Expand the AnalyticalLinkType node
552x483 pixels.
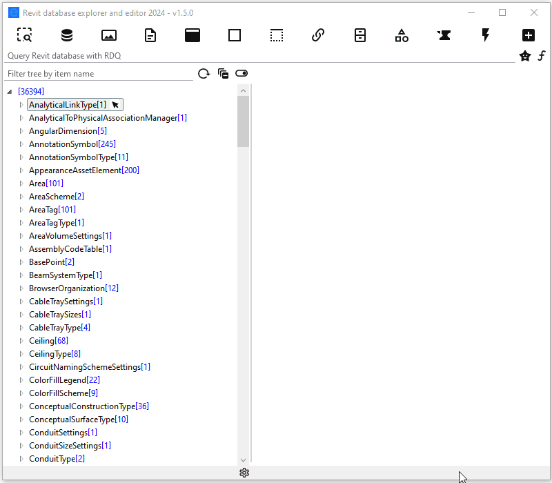(x=21, y=105)
